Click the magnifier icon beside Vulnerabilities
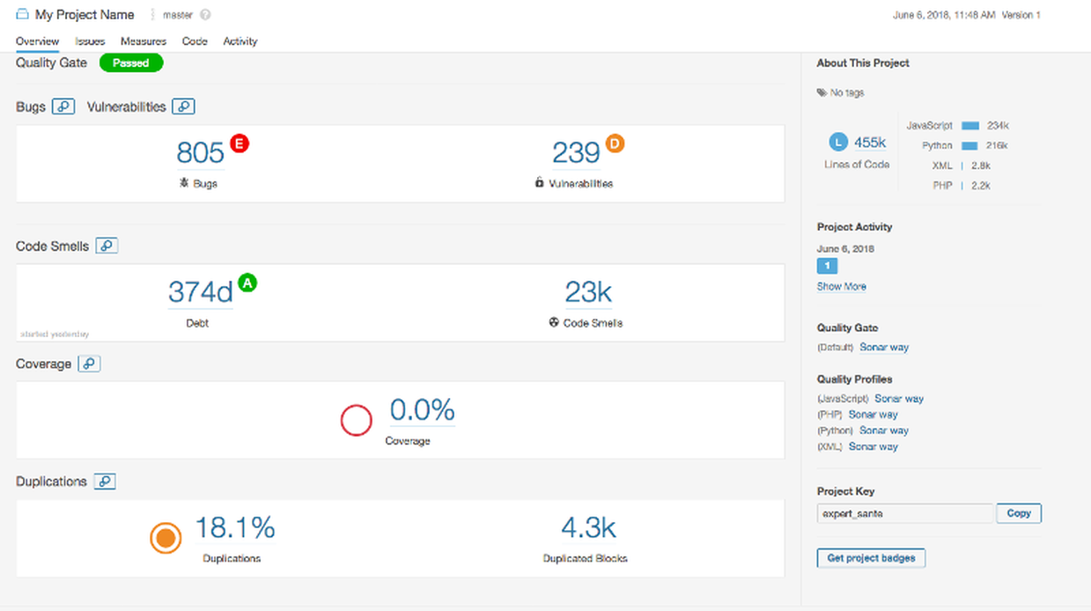Screen dimensions: 1091x611 (x=183, y=107)
